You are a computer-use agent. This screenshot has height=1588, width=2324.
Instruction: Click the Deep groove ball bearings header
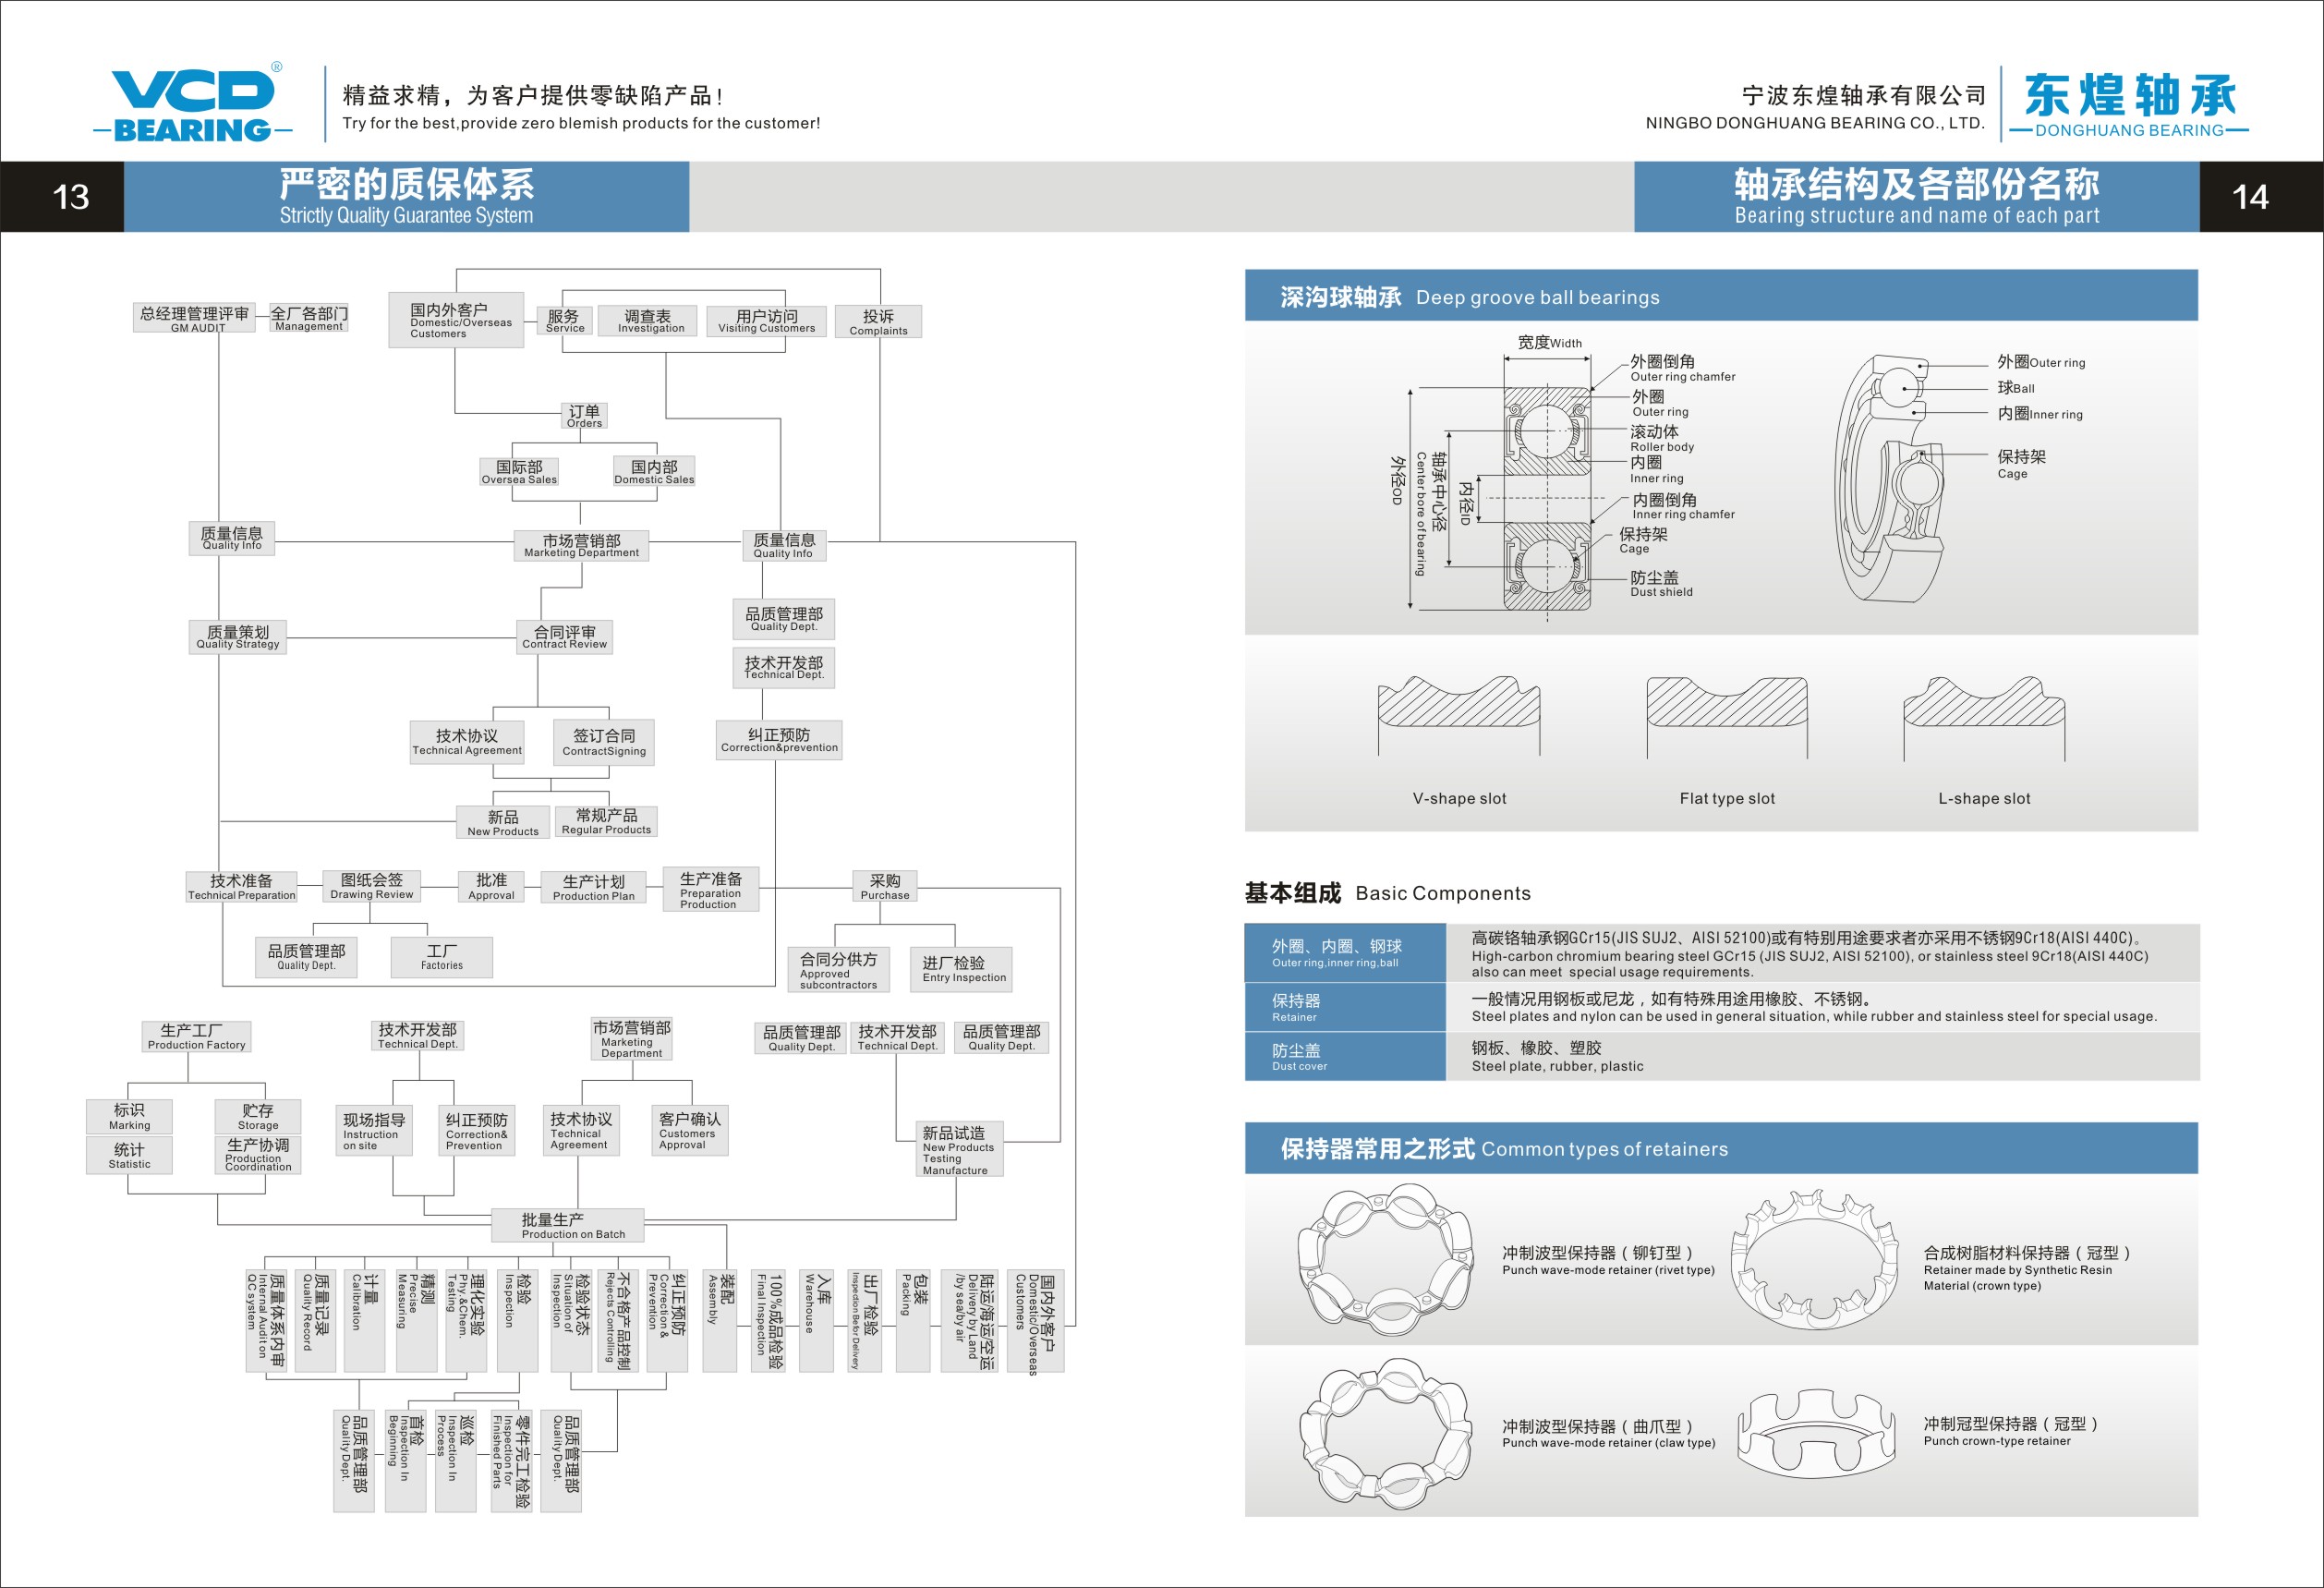pos(1720,296)
